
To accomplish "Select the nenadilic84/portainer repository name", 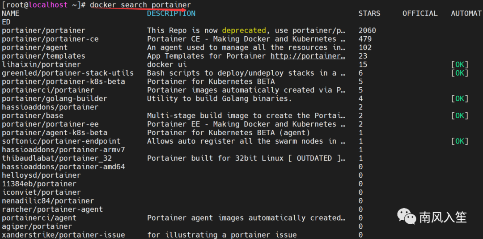I will pos(48,201).
